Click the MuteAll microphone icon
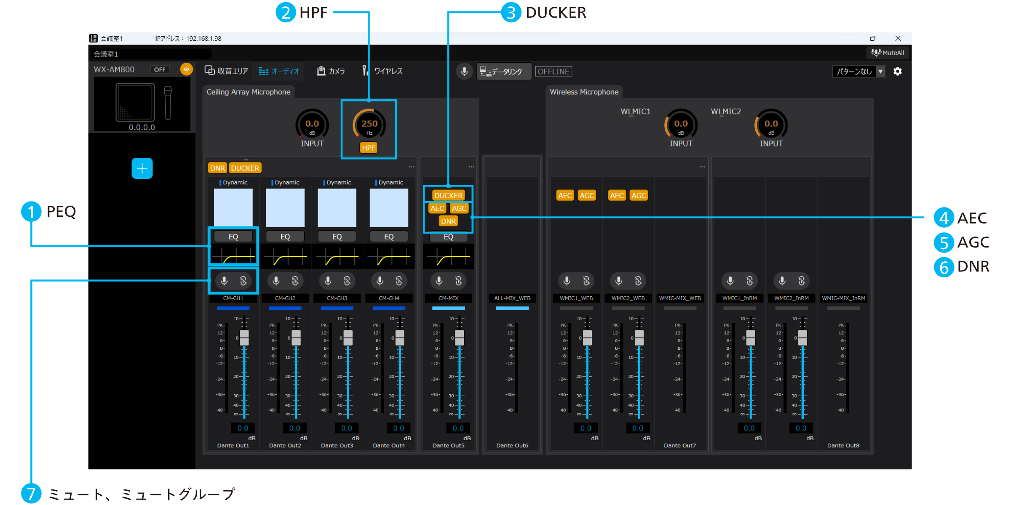1011x505 pixels. (x=876, y=53)
